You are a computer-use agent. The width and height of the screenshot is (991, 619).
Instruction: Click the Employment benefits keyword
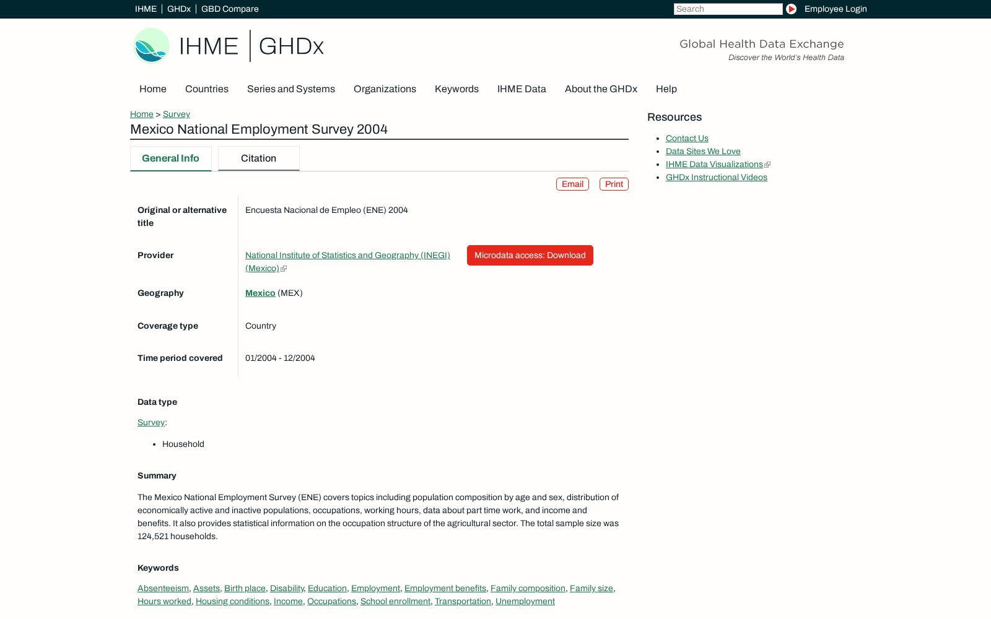click(x=445, y=588)
